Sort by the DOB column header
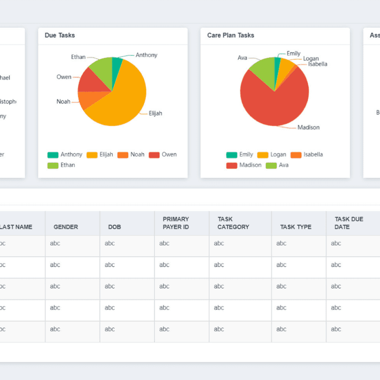This screenshot has width=380, height=380. pyautogui.click(x=114, y=227)
